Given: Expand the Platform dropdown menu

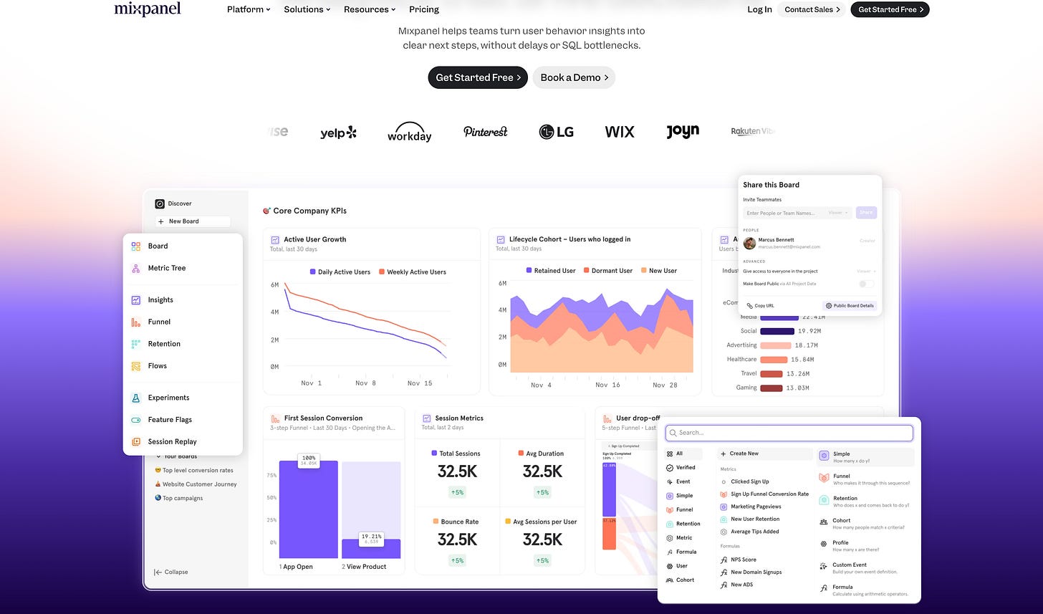Looking at the screenshot, I should (249, 9).
